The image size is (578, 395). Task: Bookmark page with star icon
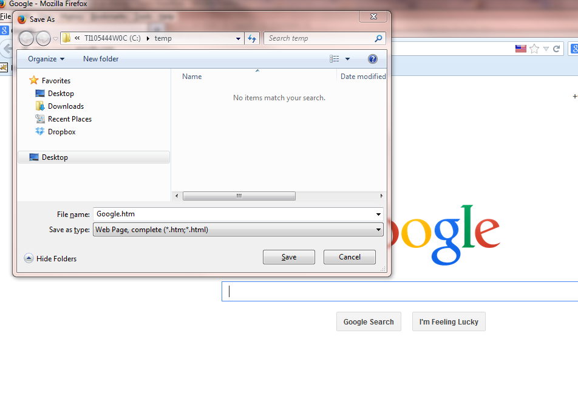[x=534, y=49]
